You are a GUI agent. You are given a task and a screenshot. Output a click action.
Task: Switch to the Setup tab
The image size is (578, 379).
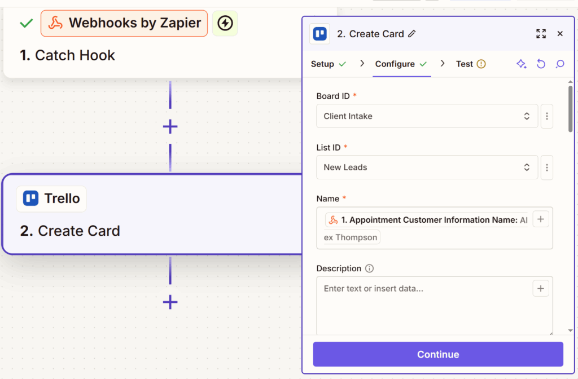click(323, 64)
